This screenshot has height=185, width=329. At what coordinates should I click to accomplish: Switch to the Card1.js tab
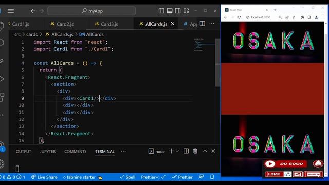21,24
